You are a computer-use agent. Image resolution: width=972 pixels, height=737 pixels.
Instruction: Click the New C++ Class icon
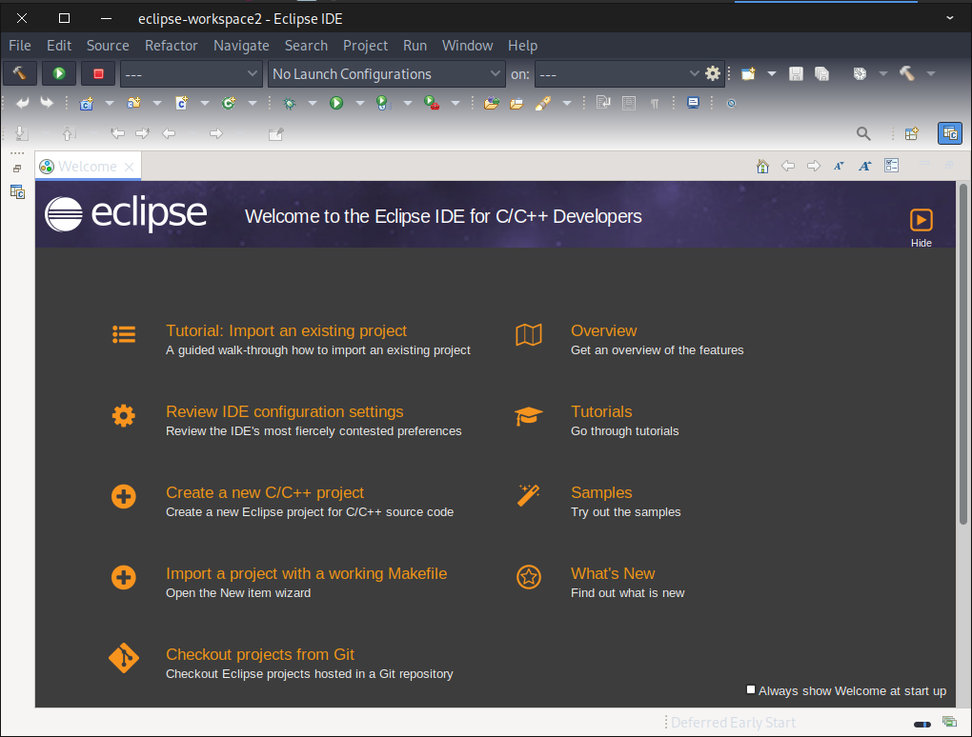229,104
